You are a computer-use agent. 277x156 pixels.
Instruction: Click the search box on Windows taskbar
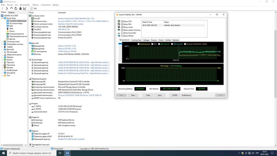[x=31, y=153]
